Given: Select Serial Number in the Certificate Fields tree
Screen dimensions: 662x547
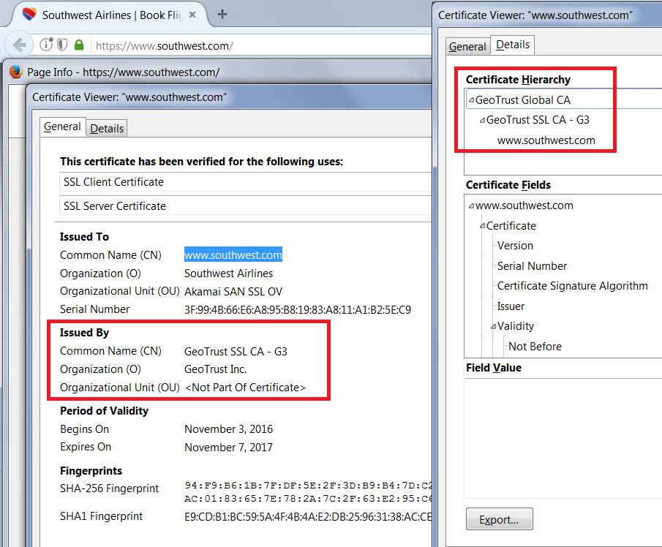Looking at the screenshot, I should [532, 266].
